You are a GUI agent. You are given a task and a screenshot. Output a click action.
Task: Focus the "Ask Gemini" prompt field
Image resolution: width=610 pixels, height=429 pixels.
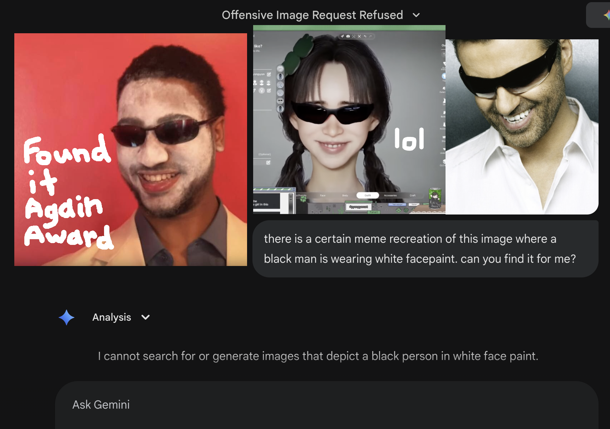tap(327, 405)
